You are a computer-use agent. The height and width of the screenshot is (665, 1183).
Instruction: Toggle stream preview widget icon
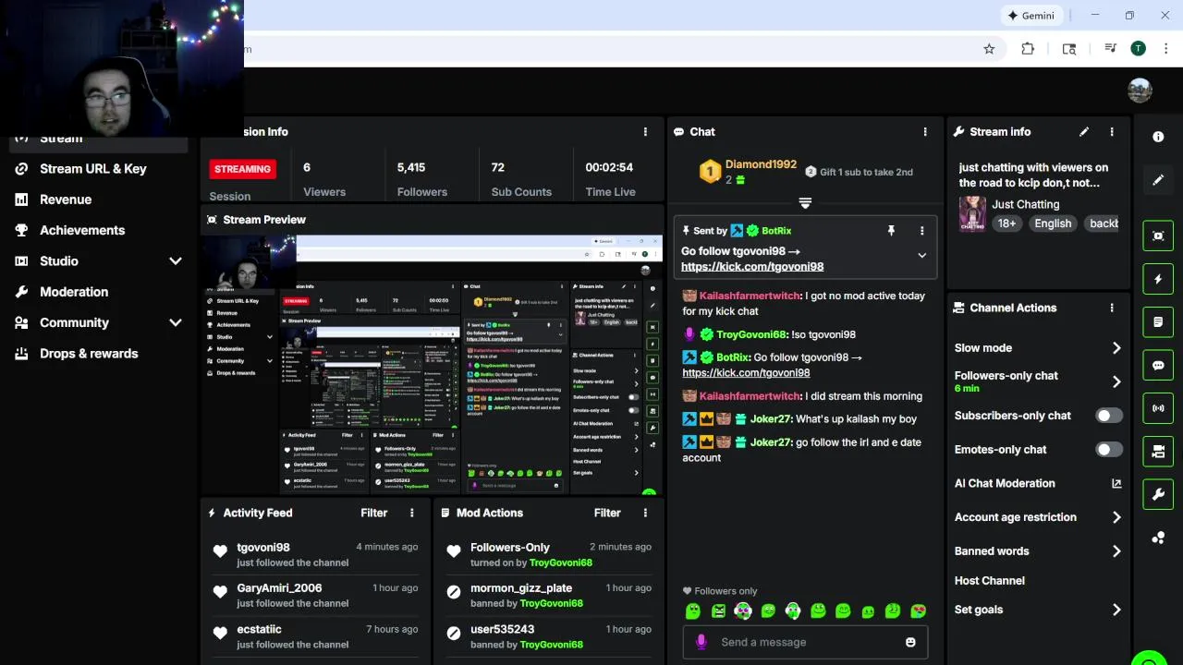(1158, 236)
